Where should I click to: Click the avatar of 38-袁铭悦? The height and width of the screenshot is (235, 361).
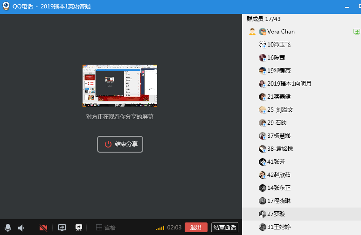[x=263, y=149]
